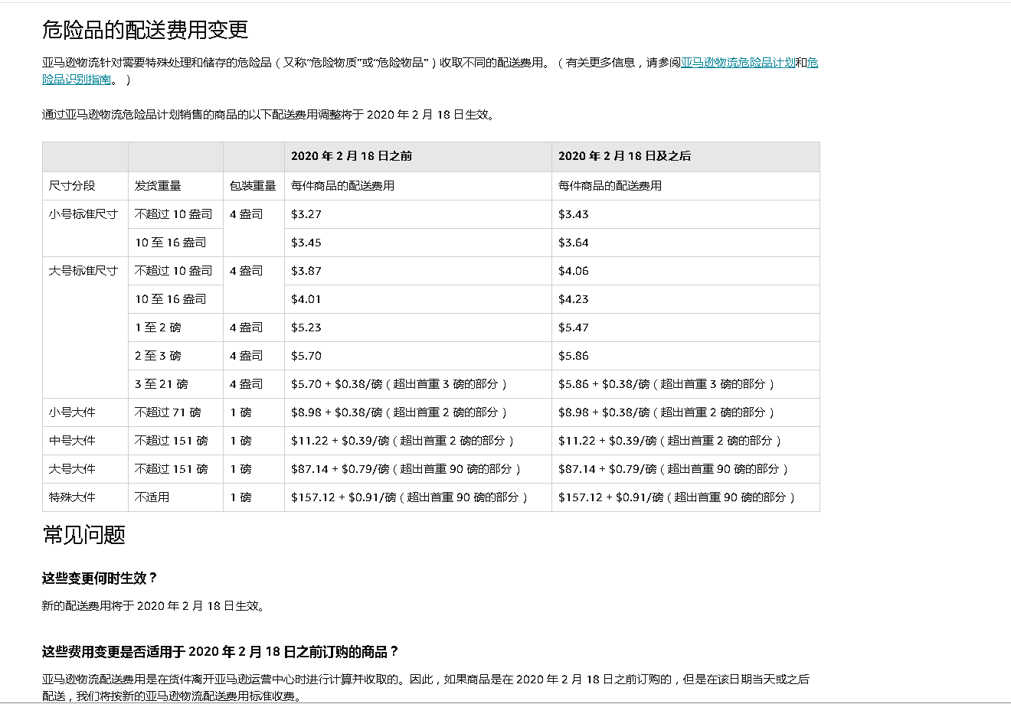Click the 包装重量 header cell

[x=254, y=186]
